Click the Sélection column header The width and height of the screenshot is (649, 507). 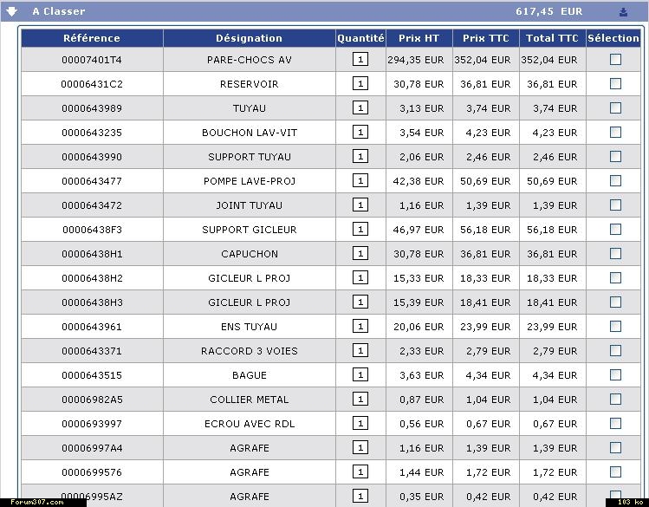coord(613,38)
